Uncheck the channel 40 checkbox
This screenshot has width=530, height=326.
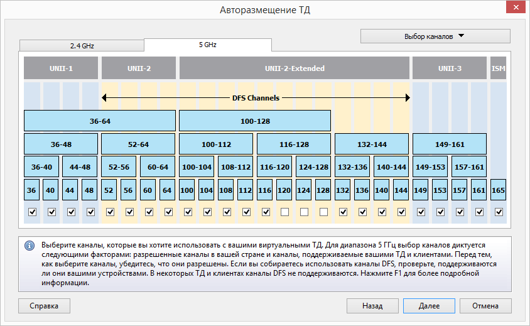(x=51, y=212)
